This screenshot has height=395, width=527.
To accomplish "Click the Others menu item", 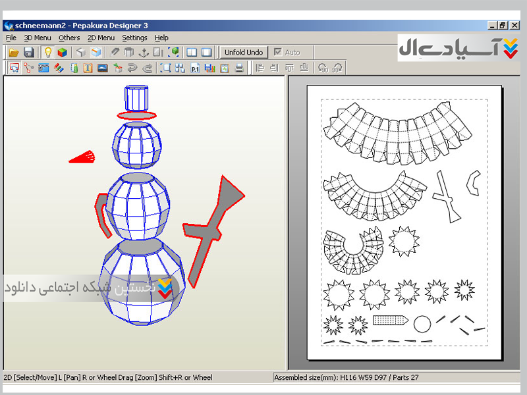I will (x=69, y=38).
